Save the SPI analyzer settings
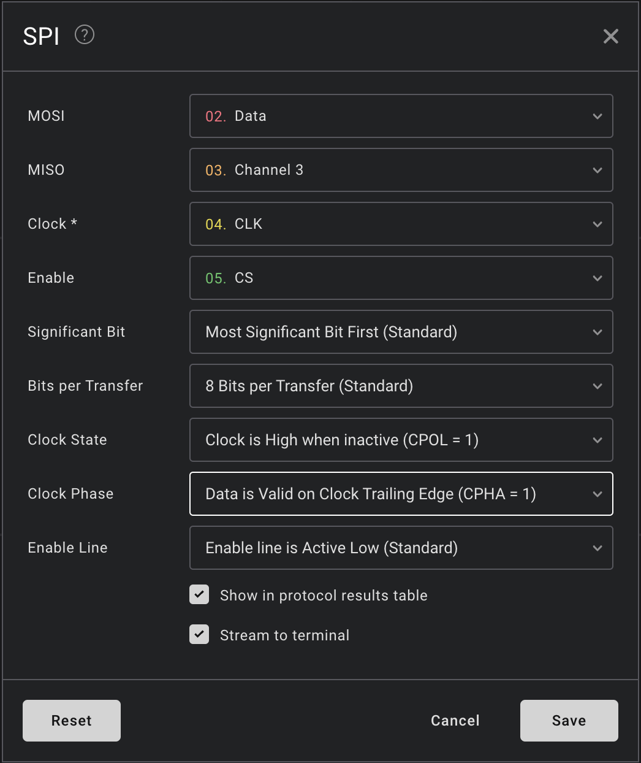Screen dimensions: 641x763 point(569,720)
